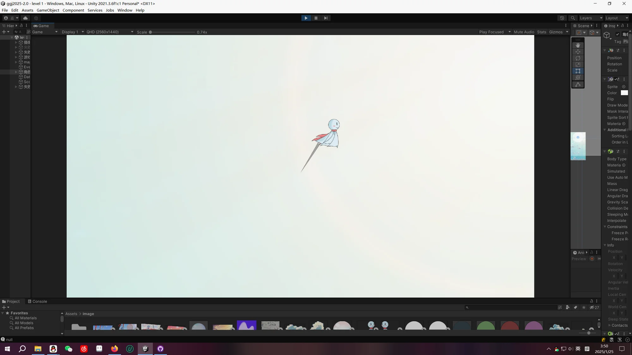Image resolution: width=632 pixels, height=355 pixels.
Task: Click Search by Label tag icon in Project panel
Action: coord(575,307)
